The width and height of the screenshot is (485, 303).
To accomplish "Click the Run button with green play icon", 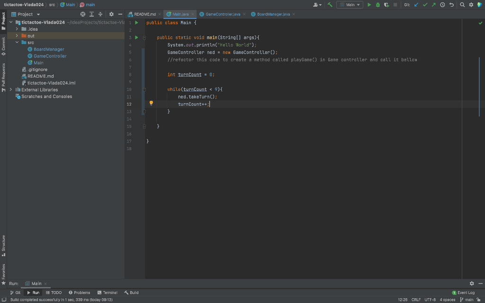I will coord(369,4).
